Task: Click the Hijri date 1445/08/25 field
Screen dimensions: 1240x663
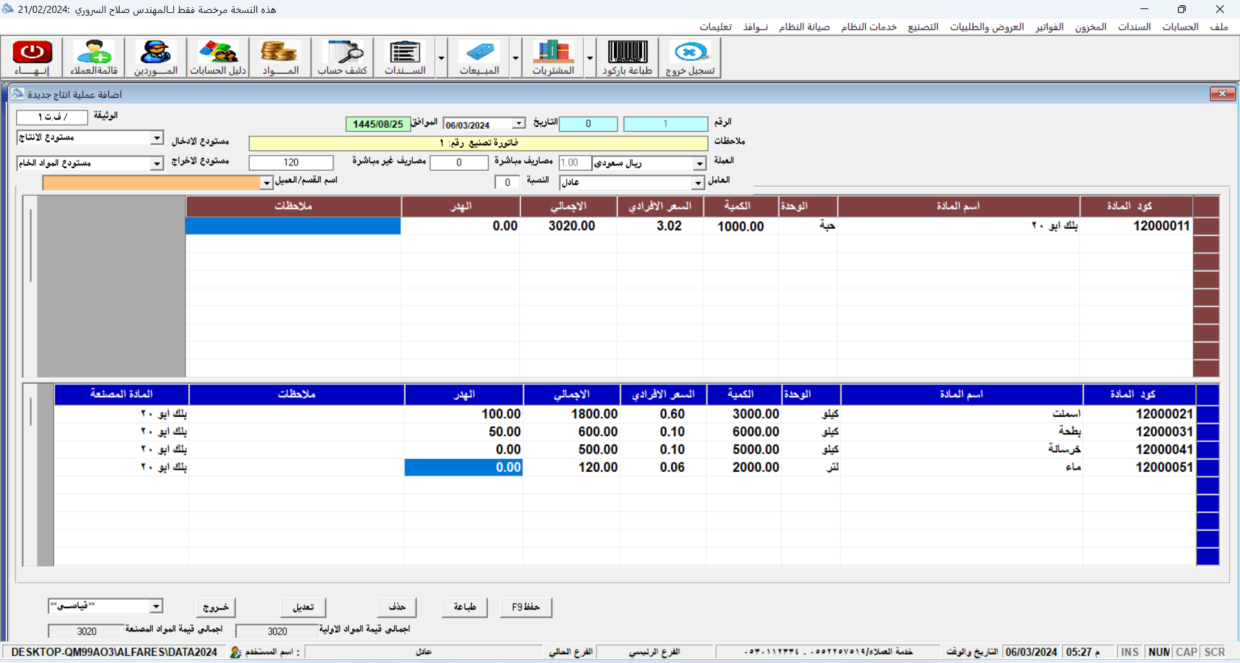Action: click(x=378, y=124)
